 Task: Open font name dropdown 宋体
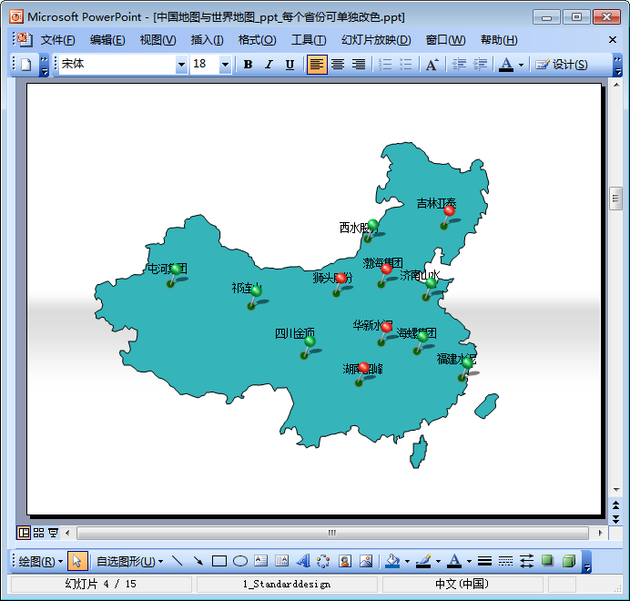(181, 65)
